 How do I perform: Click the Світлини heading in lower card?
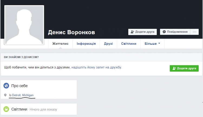pyautogui.click(x=19, y=109)
